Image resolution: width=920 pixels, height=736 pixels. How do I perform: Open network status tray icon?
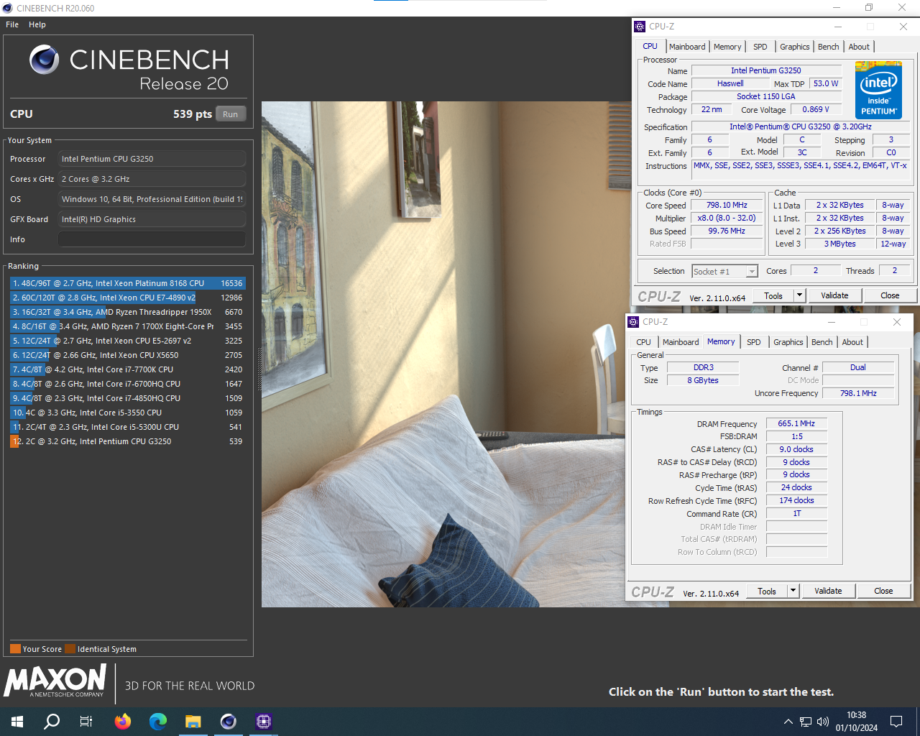click(806, 722)
